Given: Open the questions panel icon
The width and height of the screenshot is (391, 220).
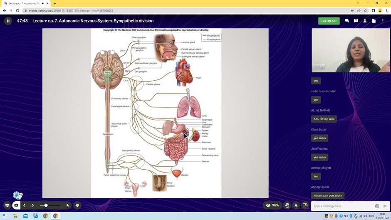Looking at the screenshot, I should (x=356, y=21).
